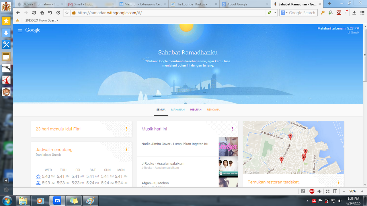
Task: Open the Maxthon avatar crest menu
Action: coord(6,6)
